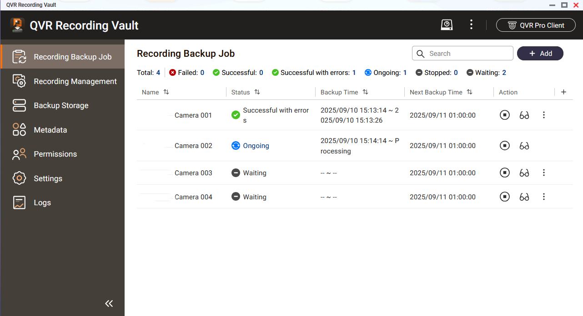Filter jobs by Successful count
583x316 pixels.
coord(238,73)
